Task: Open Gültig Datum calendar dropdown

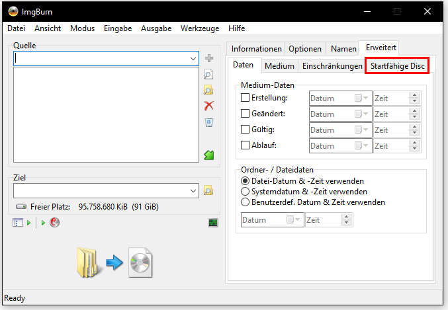Action: [361, 130]
